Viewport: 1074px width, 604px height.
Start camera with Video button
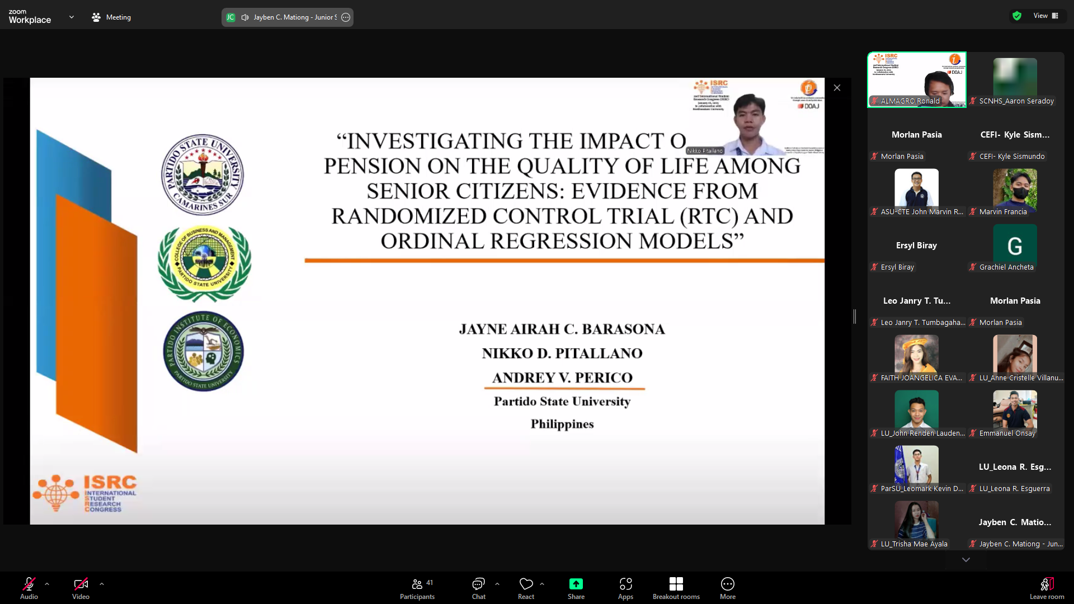tap(81, 588)
